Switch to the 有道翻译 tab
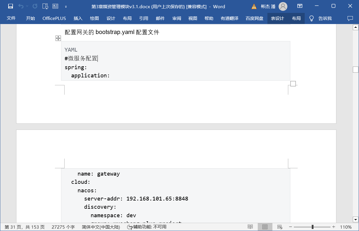This screenshot has height=231, width=359. tap(230, 18)
